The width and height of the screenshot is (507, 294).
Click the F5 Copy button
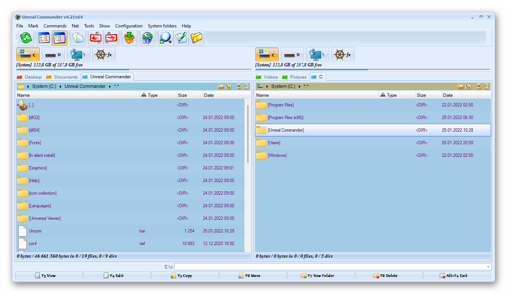pos(185,275)
